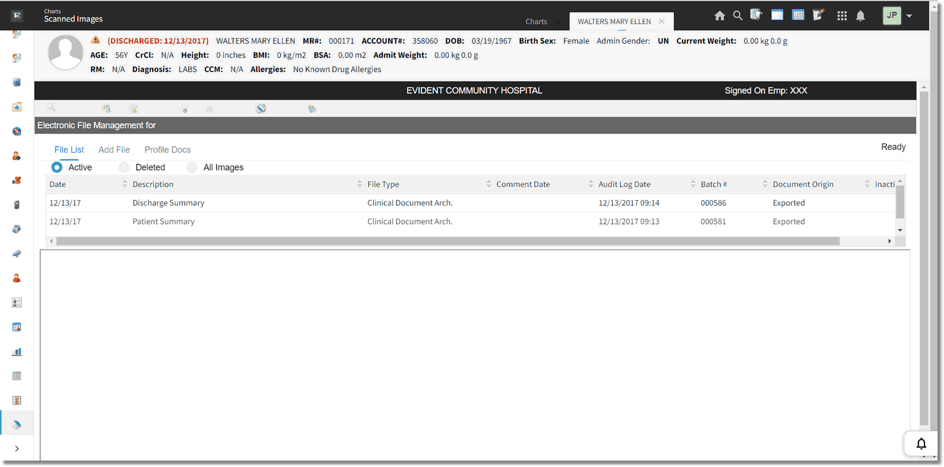The image size is (944, 467).
Task: Click the blue arrow in orange frame sidebar icon
Action: [x=17, y=107]
